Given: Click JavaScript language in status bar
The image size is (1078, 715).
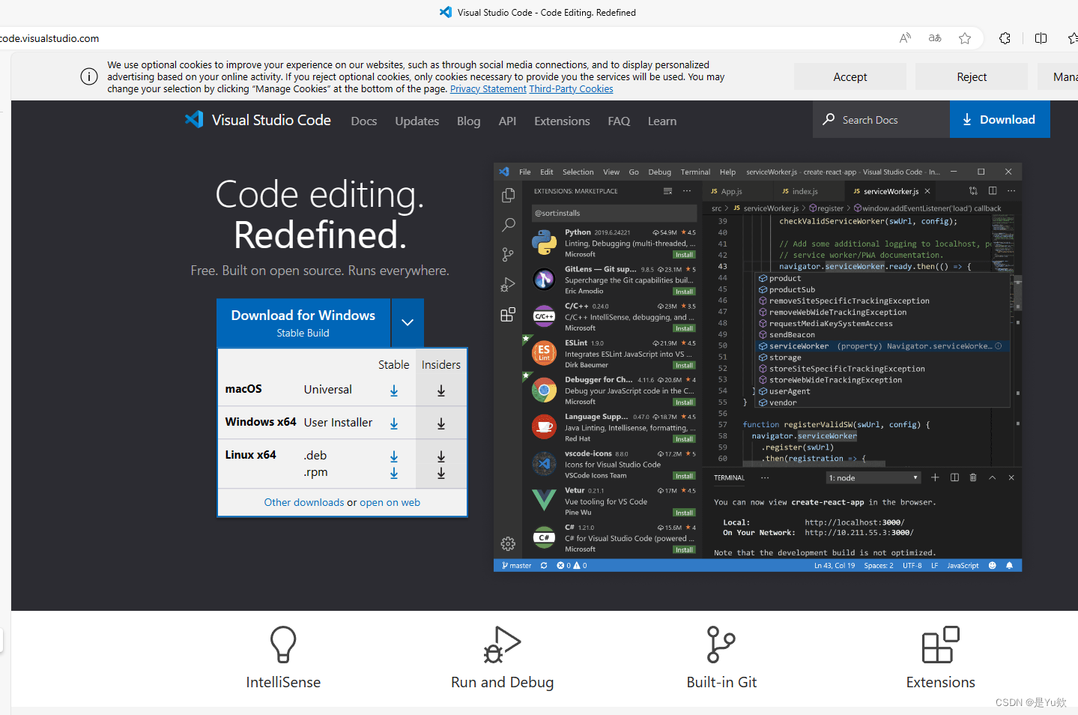Looking at the screenshot, I should [x=963, y=566].
